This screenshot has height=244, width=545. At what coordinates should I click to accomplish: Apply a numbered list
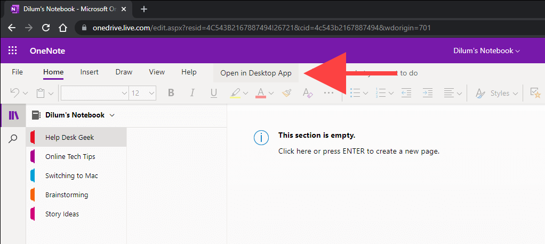coord(381,93)
